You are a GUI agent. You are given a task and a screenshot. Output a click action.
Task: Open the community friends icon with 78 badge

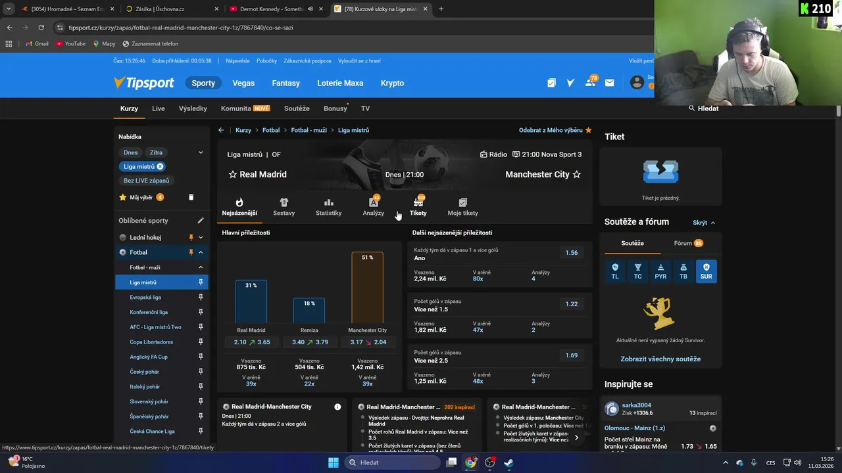click(591, 81)
